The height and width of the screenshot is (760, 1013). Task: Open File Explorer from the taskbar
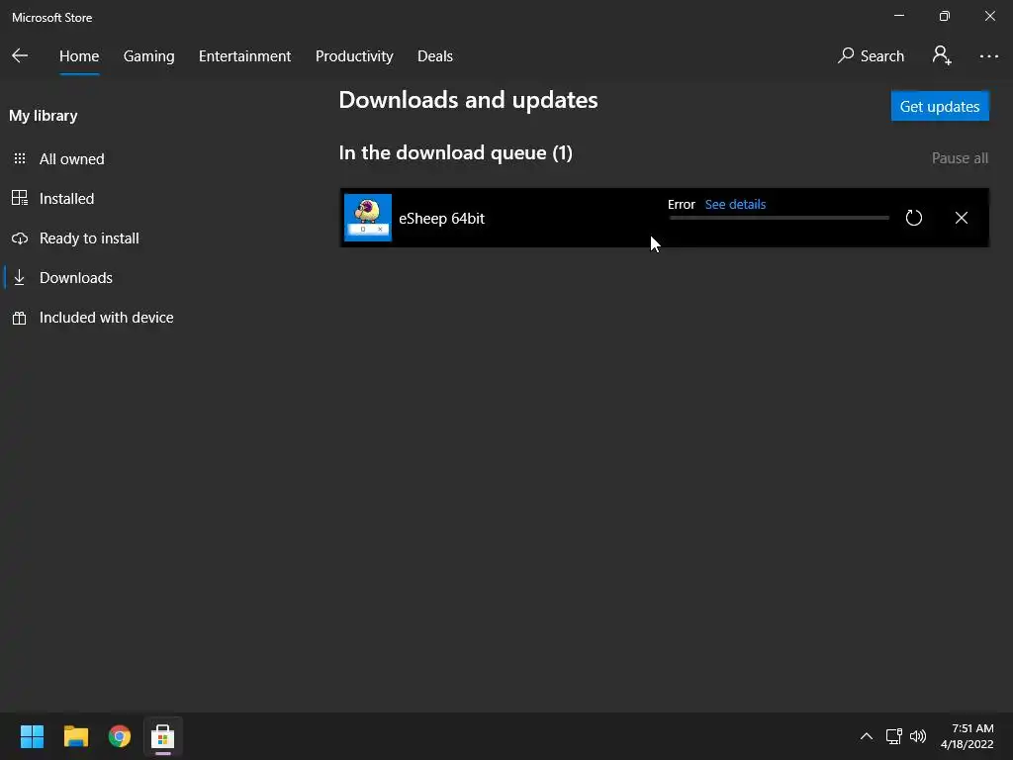[x=75, y=736]
